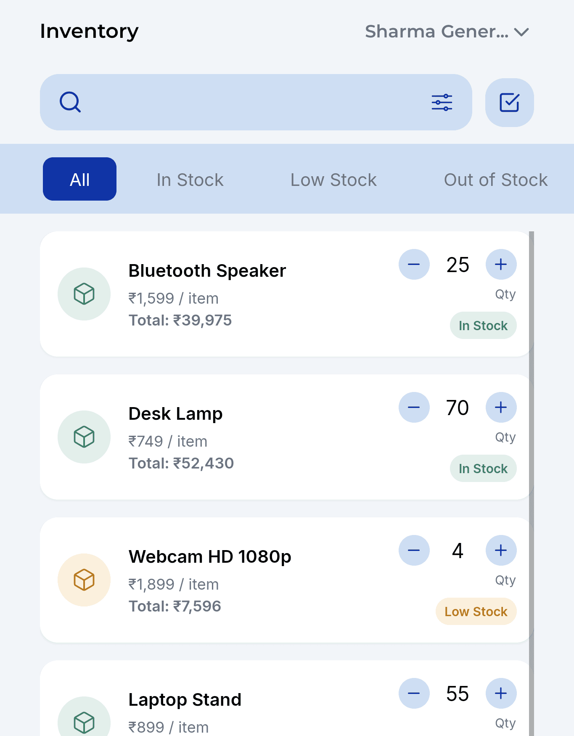Viewport: 574px width, 736px height.
Task: Increase Bluetooth Speaker quantity
Action: [501, 265]
